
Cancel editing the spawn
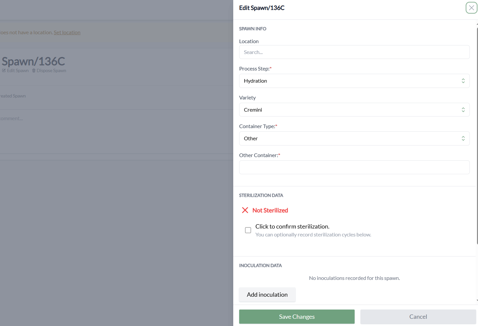pos(418,317)
